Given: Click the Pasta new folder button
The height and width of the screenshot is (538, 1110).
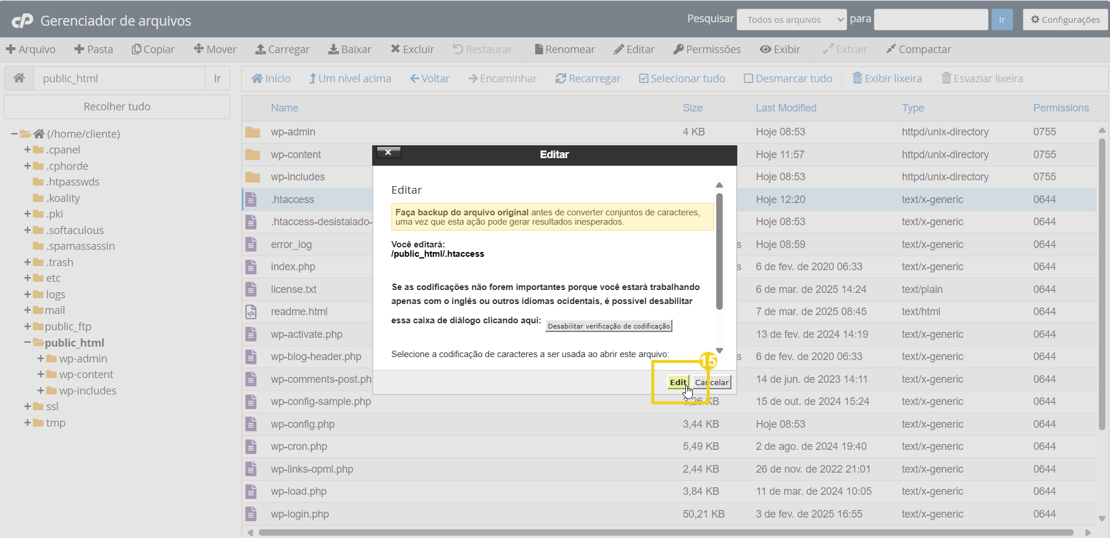Looking at the screenshot, I should (93, 50).
